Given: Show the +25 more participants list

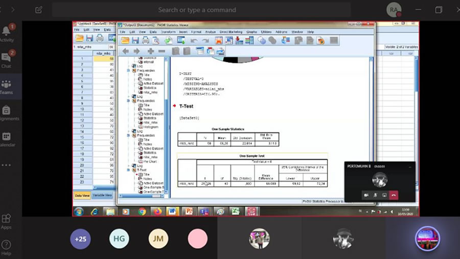Looking at the screenshot, I should click(x=80, y=239).
